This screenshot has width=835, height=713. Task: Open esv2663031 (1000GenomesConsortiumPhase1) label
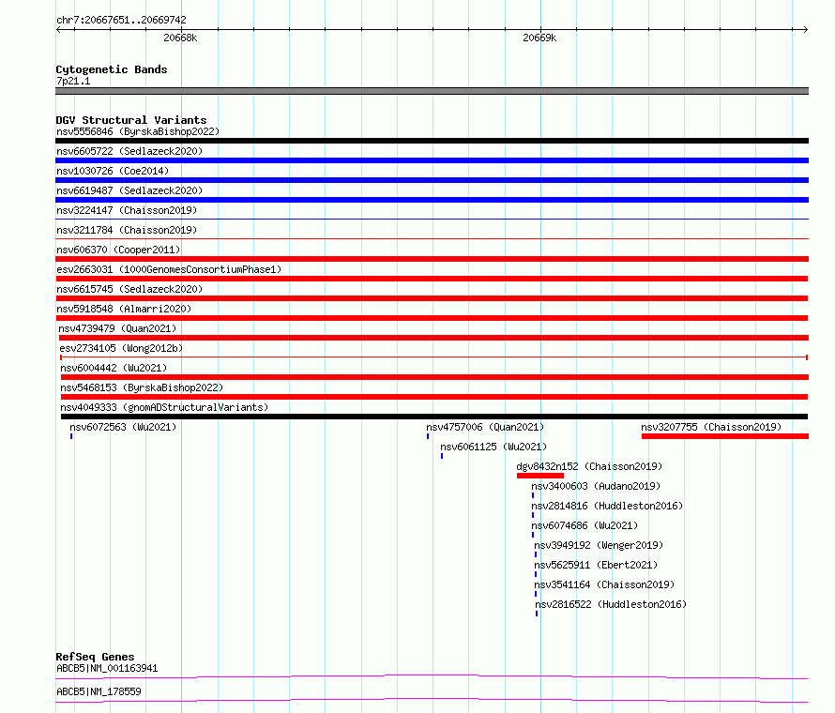(x=169, y=269)
